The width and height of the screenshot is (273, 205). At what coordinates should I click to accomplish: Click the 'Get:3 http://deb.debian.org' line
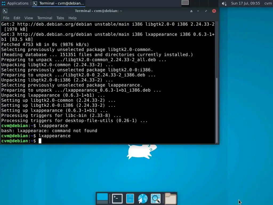tap(108, 37)
